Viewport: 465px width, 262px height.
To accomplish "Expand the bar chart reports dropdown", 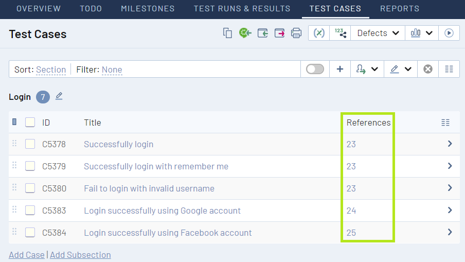I will 421,33.
